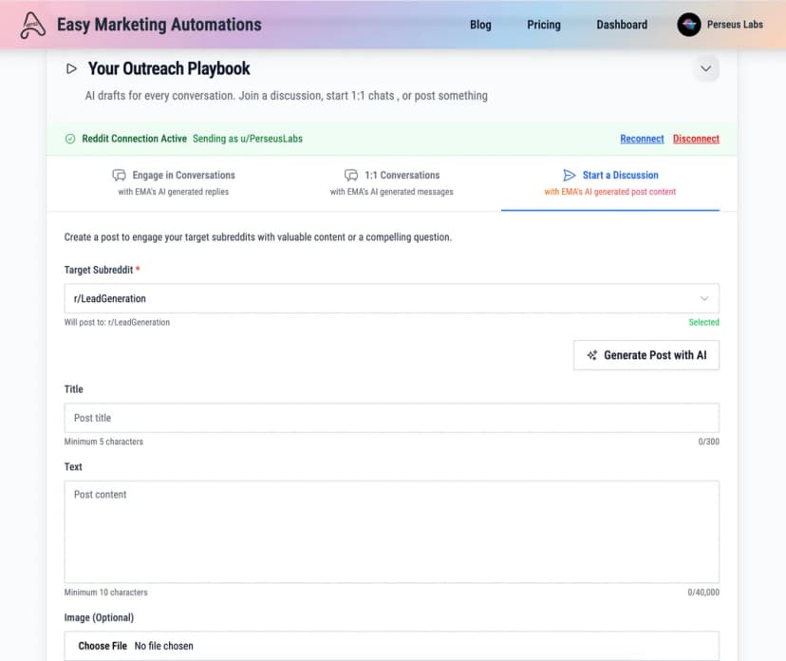Click 'with EMA's AI generated messages' subtitle

[391, 192]
